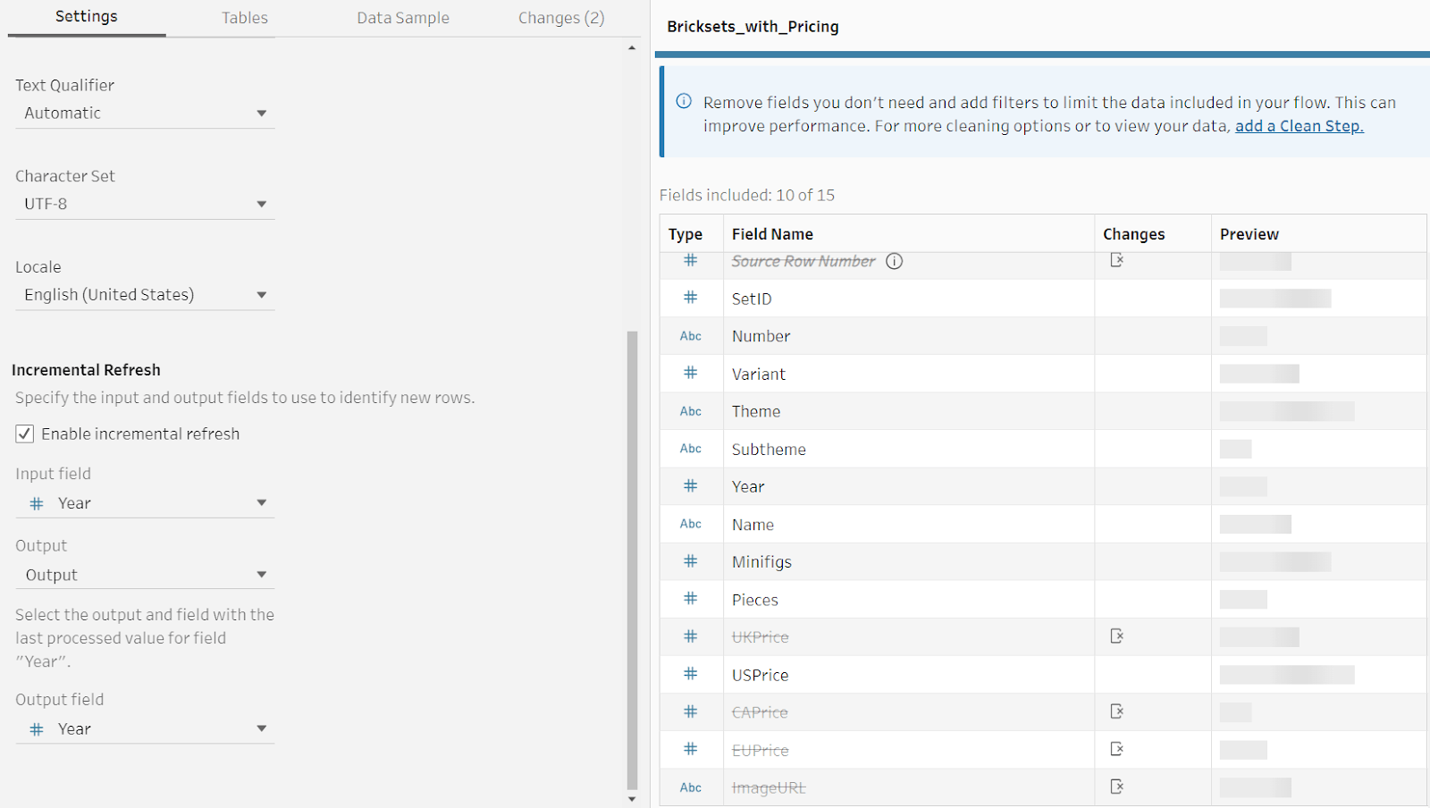Click the removed-field icon for EUPrice
Image resolution: width=1430 pixels, height=808 pixels.
pyautogui.click(x=1116, y=749)
